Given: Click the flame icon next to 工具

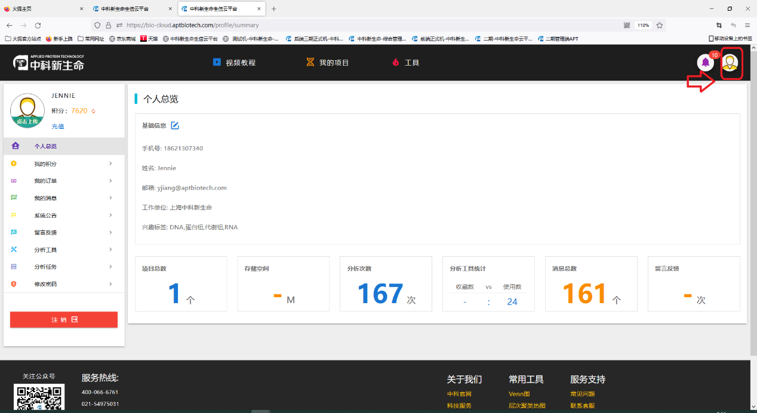Looking at the screenshot, I should [x=396, y=61].
